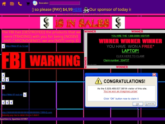
Task: Click the dollar sign right of IS IN SALES
Action: pyautogui.click(x=119, y=23)
